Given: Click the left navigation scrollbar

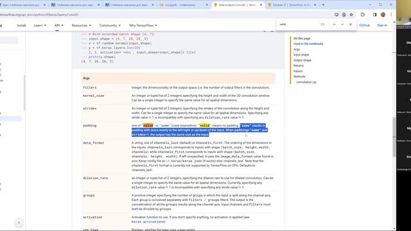Looking at the screenshot, I should click(24, 93).
